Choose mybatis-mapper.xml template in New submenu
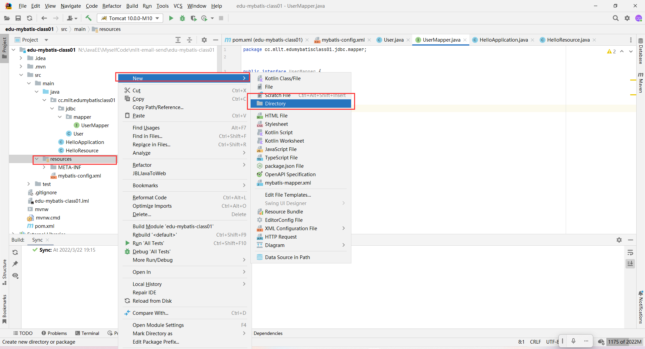 [x=301, y=183]
